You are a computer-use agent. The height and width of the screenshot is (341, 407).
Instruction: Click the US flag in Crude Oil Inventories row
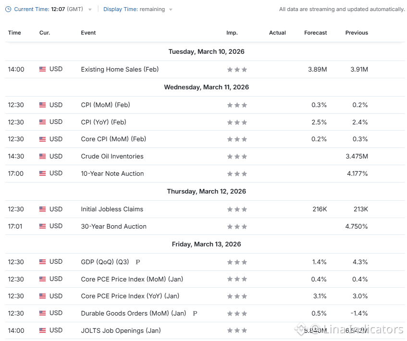click(42, 156)
